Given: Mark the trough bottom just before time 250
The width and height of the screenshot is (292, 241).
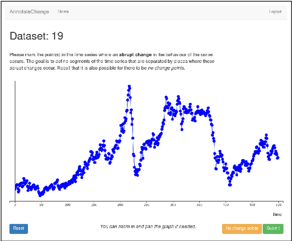Looking at the screenshot, I should [136, 175].
